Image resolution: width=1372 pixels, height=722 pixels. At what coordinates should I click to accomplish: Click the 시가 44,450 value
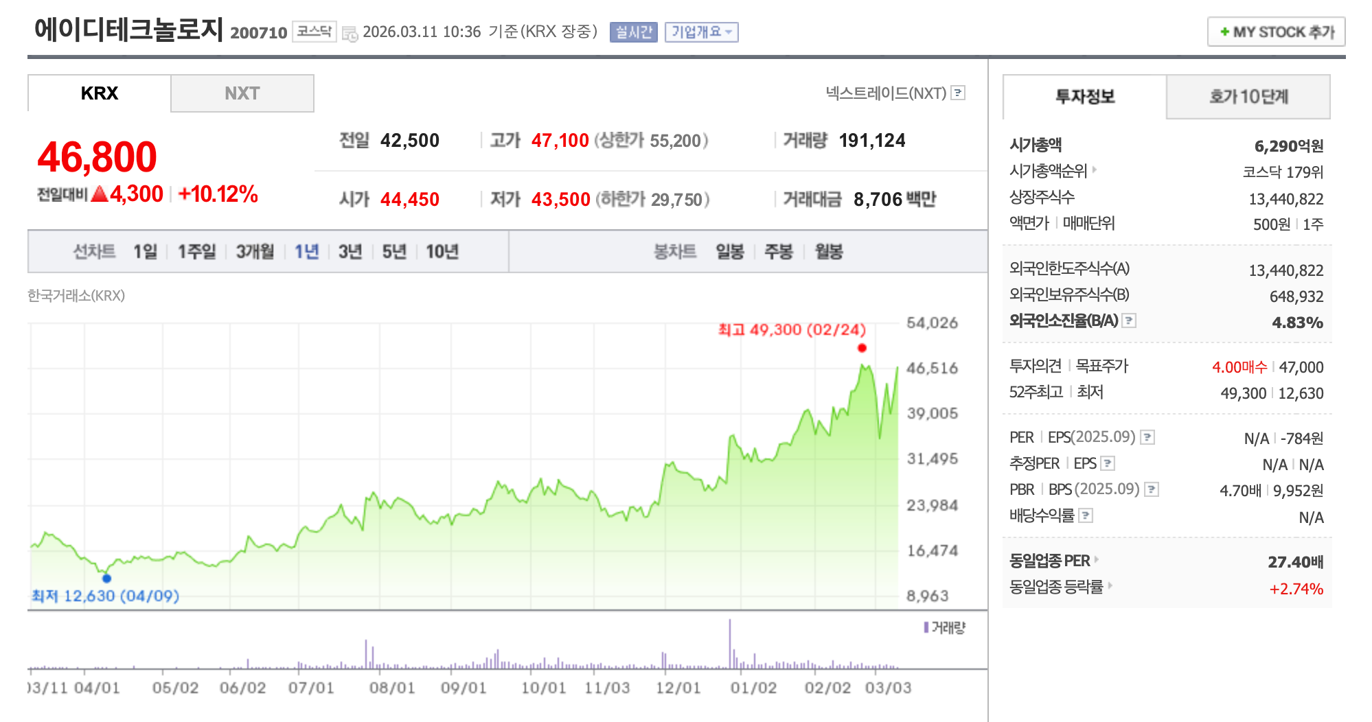click(410, 200)
